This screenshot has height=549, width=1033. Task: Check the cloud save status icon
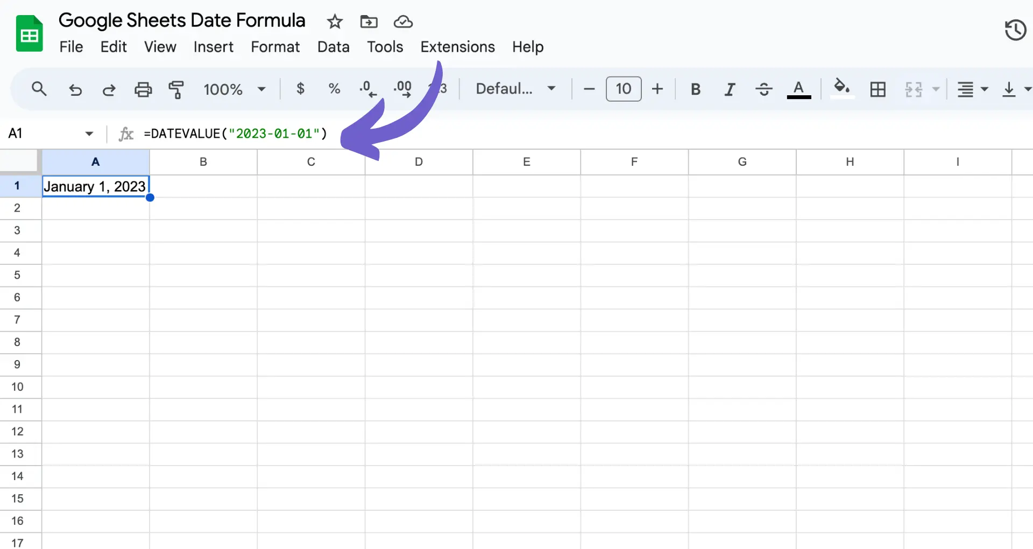[403, 22]
